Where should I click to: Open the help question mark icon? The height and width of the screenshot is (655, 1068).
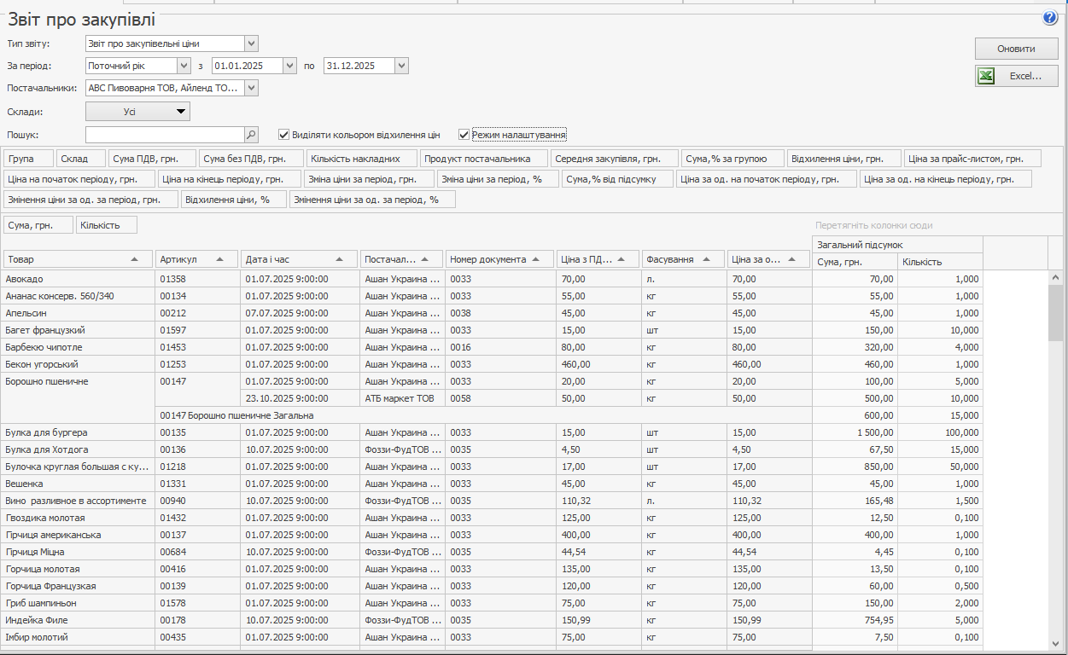coord(1049,18)
